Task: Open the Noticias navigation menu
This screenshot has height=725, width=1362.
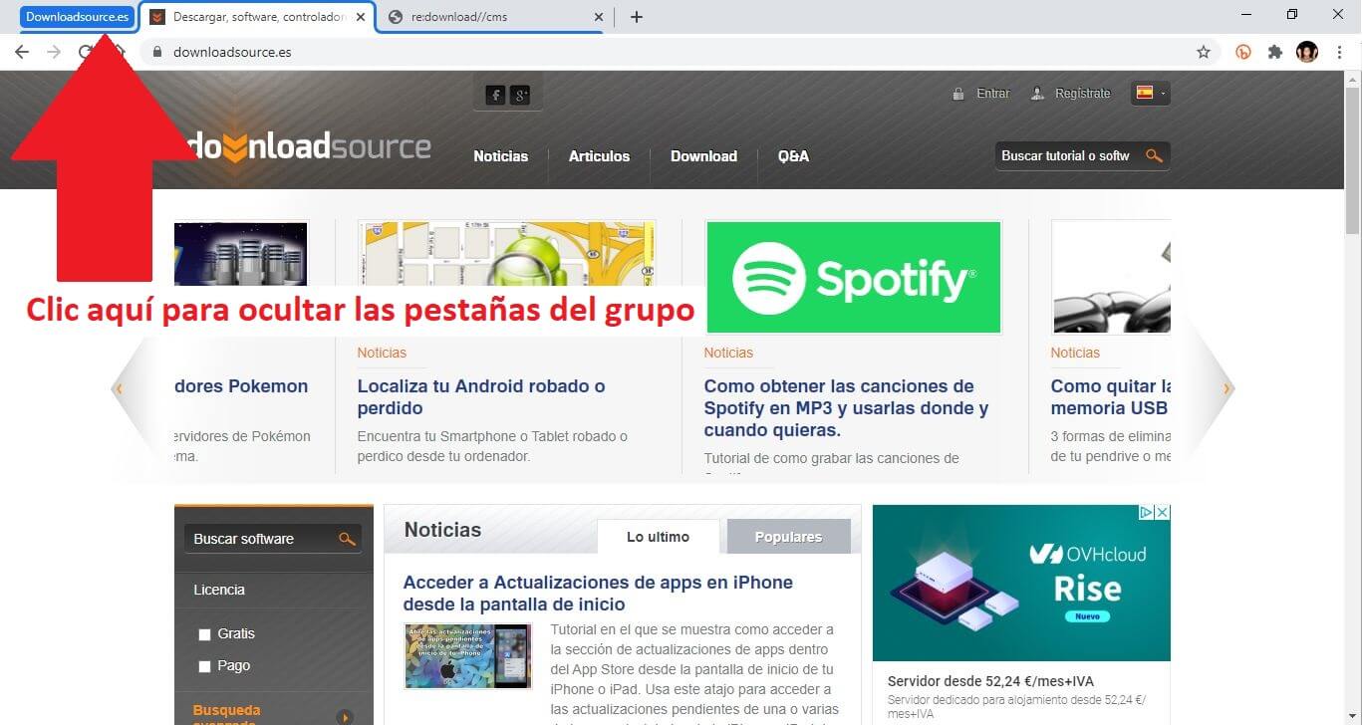Action: 501,156
